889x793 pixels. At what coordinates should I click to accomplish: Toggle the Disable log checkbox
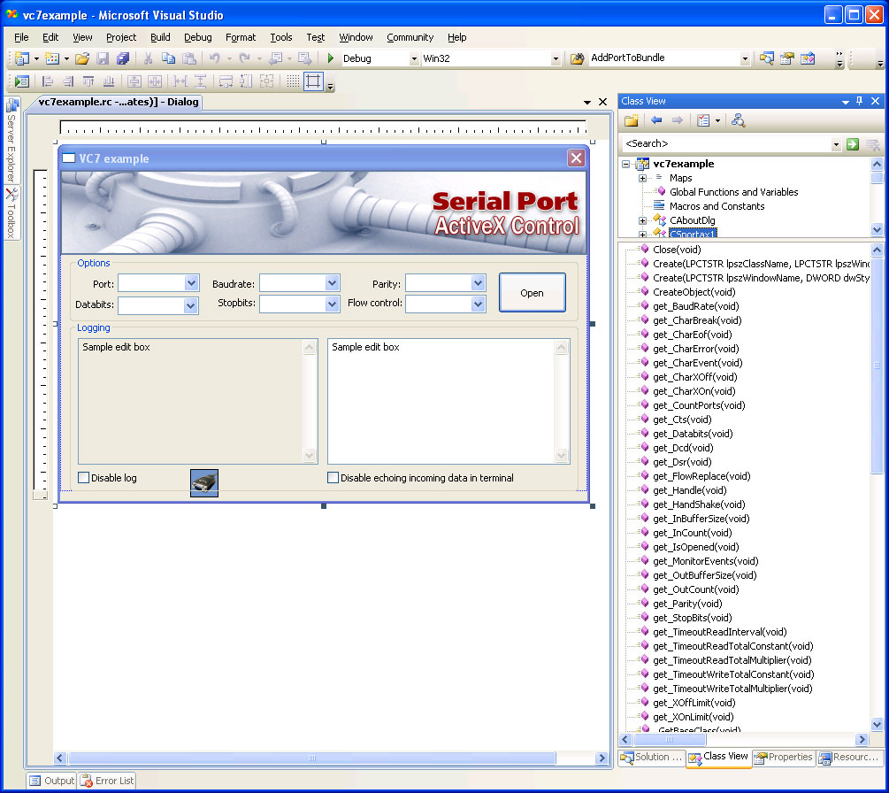tap(83, 478)
